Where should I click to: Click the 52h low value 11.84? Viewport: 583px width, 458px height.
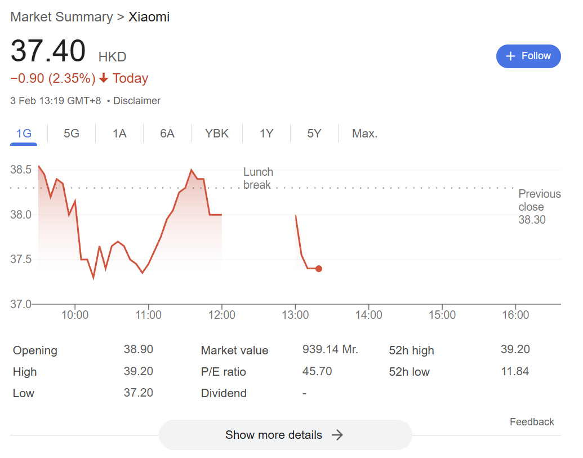[x=515, y=371]
